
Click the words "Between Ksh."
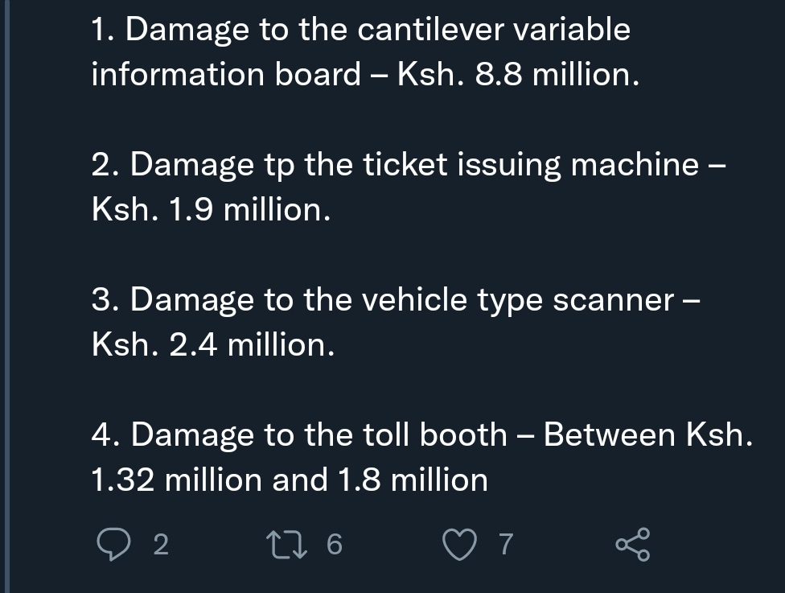(x=648, y=435)
